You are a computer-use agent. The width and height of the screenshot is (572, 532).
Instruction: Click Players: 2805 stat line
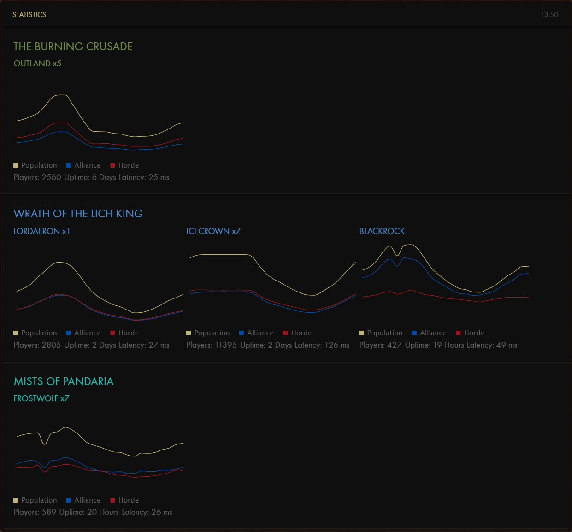pos(92,345)
